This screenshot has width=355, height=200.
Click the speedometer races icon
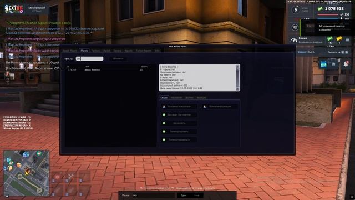293,41
